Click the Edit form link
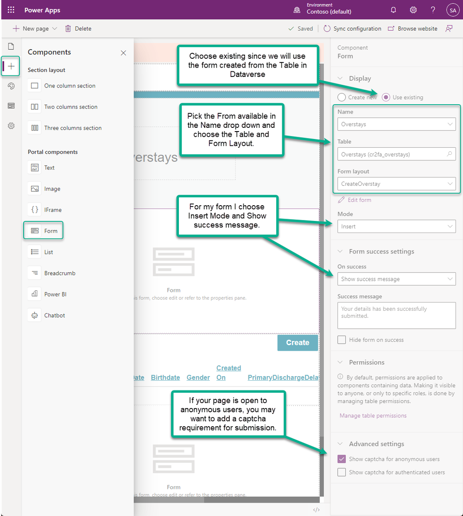This screenshot has height=516, width=463. [359, 200]
